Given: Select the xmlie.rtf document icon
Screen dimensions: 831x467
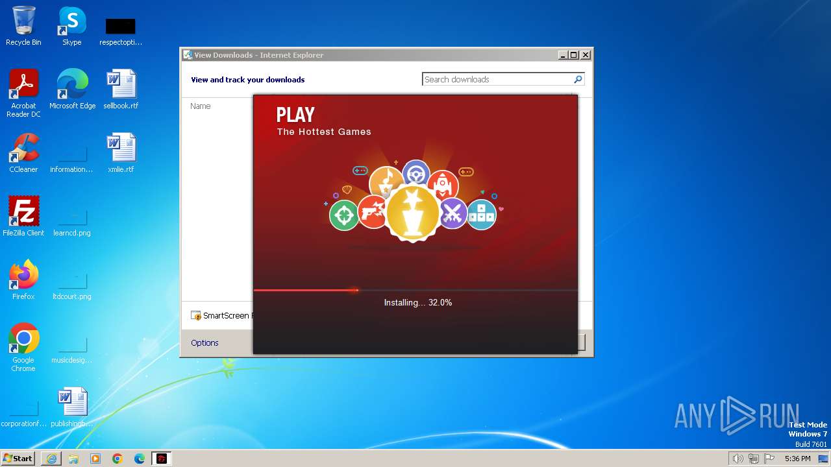Looking at the screenshot, I should tap(121, 152).
